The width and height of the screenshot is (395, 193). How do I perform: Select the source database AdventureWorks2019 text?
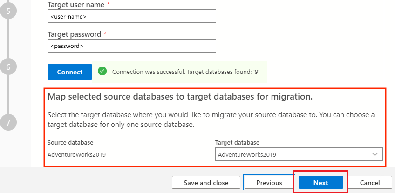(x=77, y=154)
